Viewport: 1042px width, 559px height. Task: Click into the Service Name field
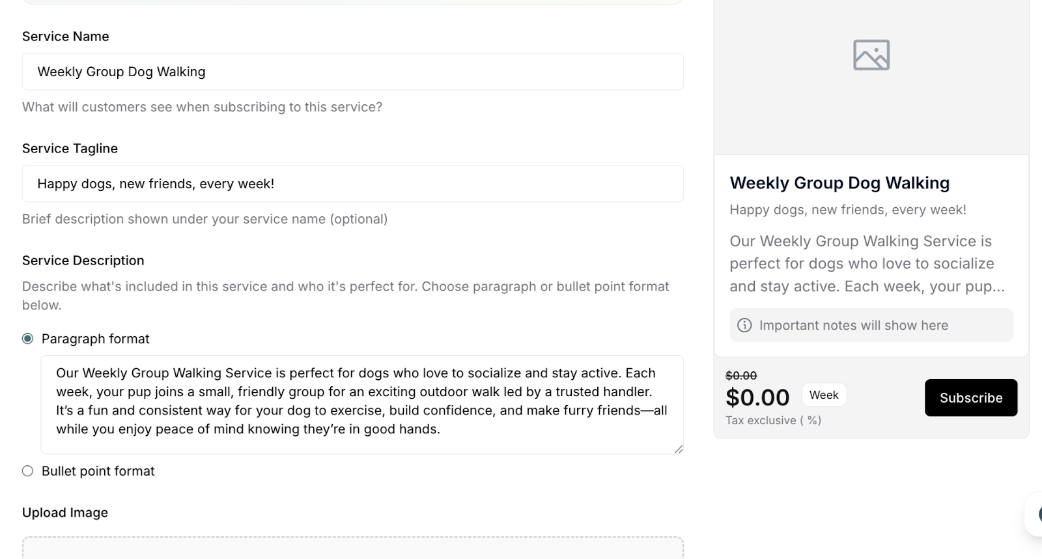point(352,72)
